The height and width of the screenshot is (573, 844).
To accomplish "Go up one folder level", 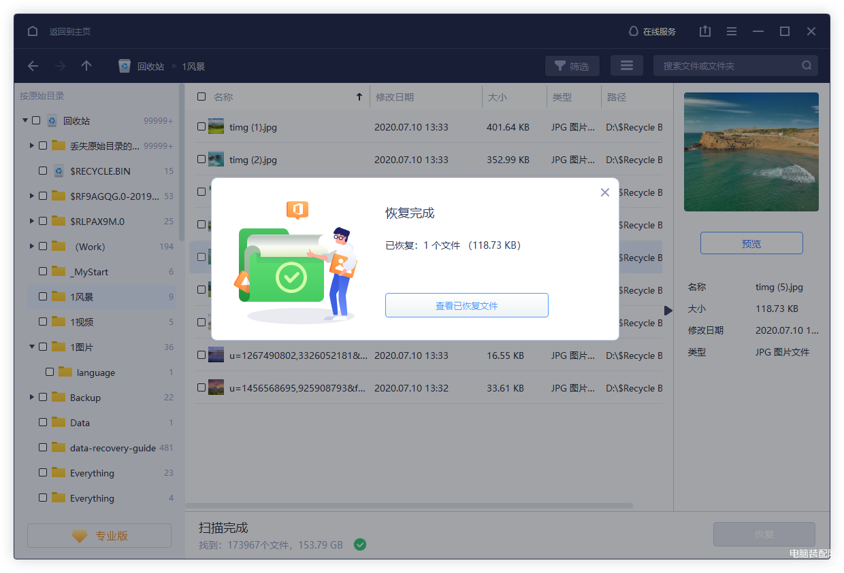I will (x=86, y=66).
